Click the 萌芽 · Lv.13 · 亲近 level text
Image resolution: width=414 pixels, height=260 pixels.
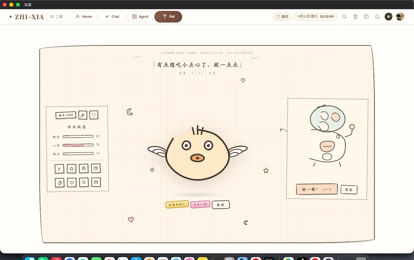point(197,73)
